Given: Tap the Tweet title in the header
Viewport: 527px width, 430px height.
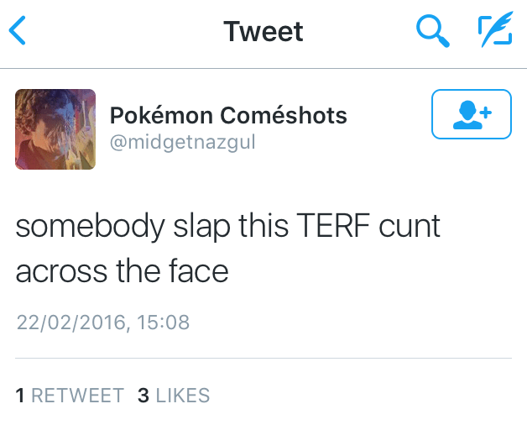Looking at the screenshot, I should click(x=263, y=31).
